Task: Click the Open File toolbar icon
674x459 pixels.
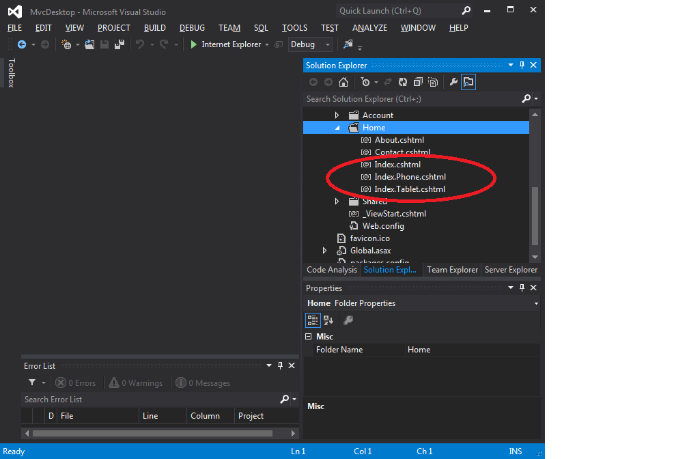Action: pos(89,44)
